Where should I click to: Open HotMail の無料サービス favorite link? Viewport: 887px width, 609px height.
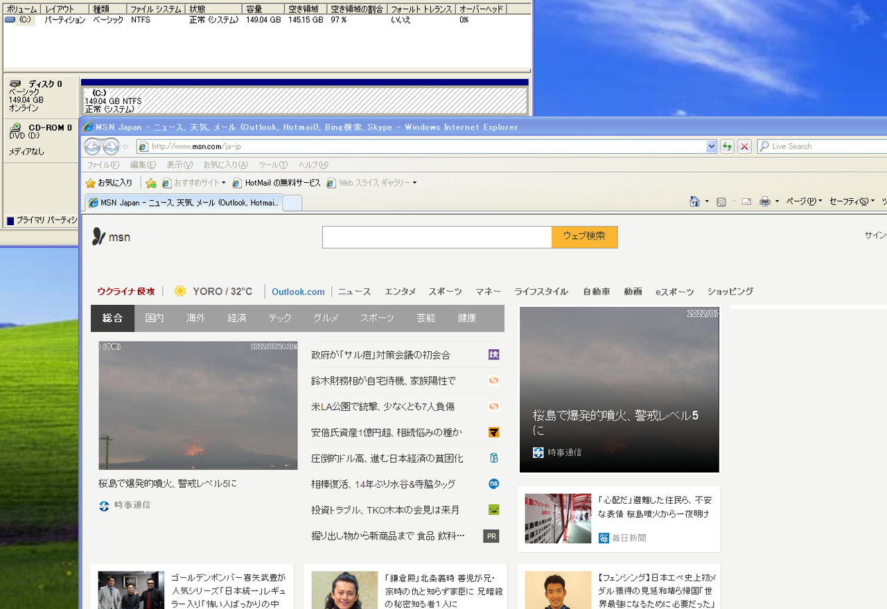point(276,183)
